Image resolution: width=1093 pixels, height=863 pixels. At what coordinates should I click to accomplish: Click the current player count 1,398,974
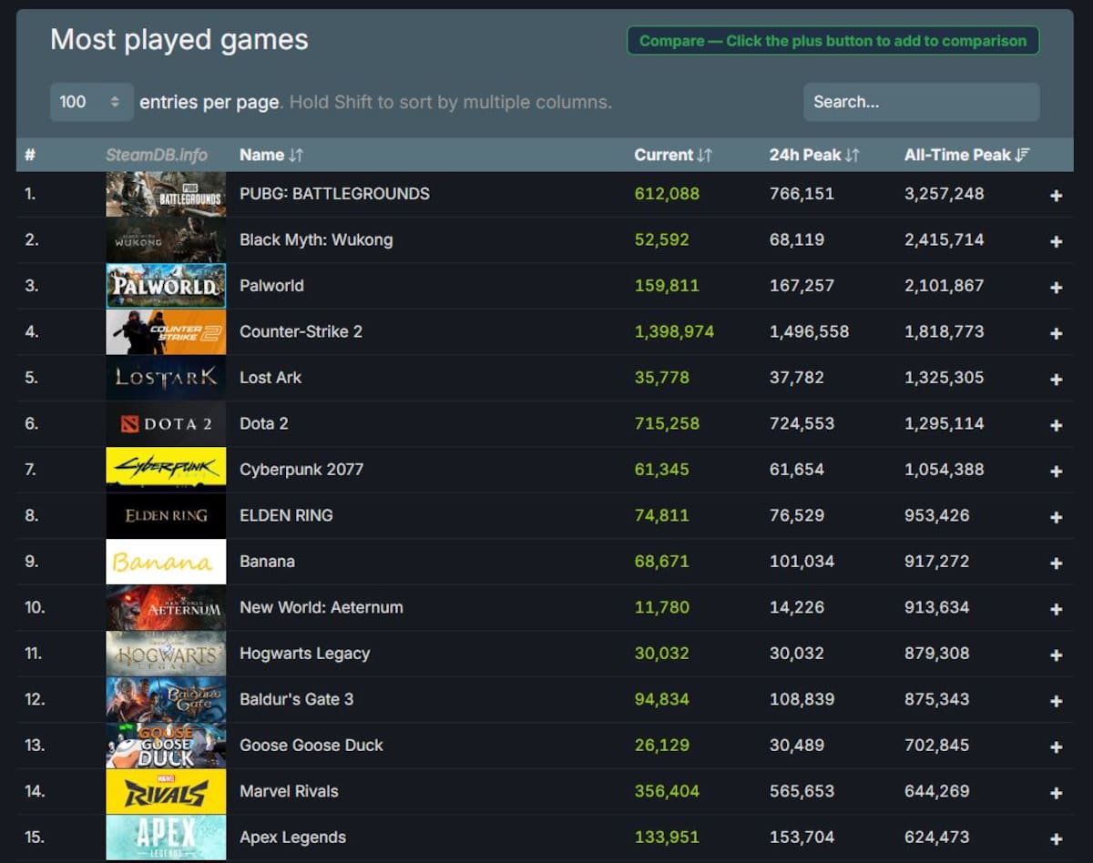click(674, 331)
